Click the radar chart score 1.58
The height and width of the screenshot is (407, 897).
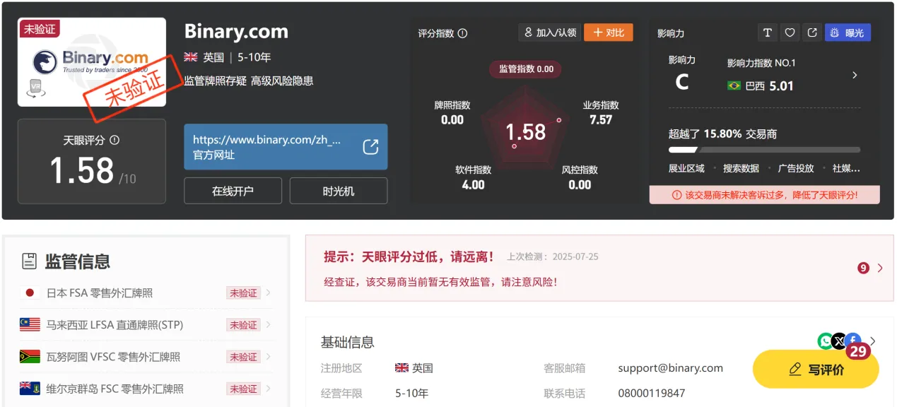[526, 132]
